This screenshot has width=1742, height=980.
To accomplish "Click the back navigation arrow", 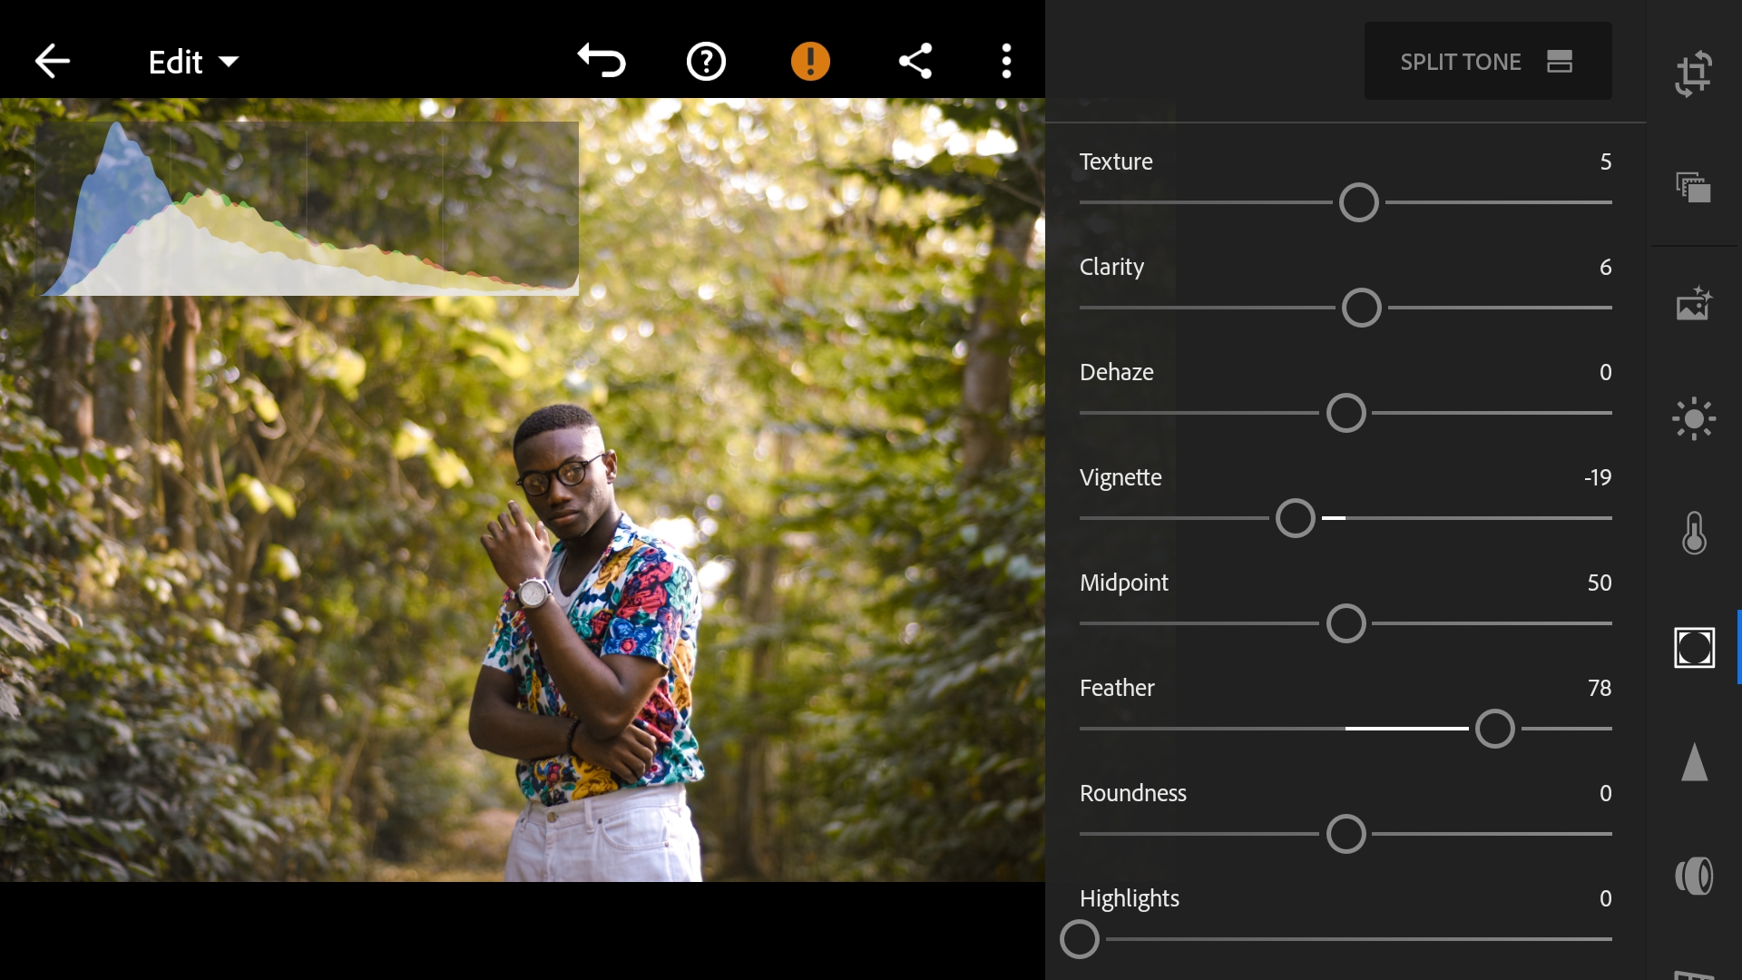I will click(x=53, y=61).
